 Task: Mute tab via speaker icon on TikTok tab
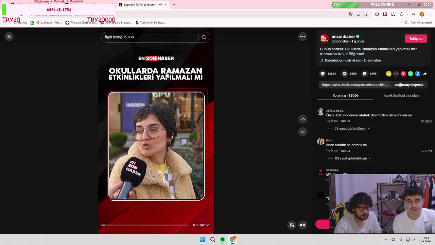[160, 4]
